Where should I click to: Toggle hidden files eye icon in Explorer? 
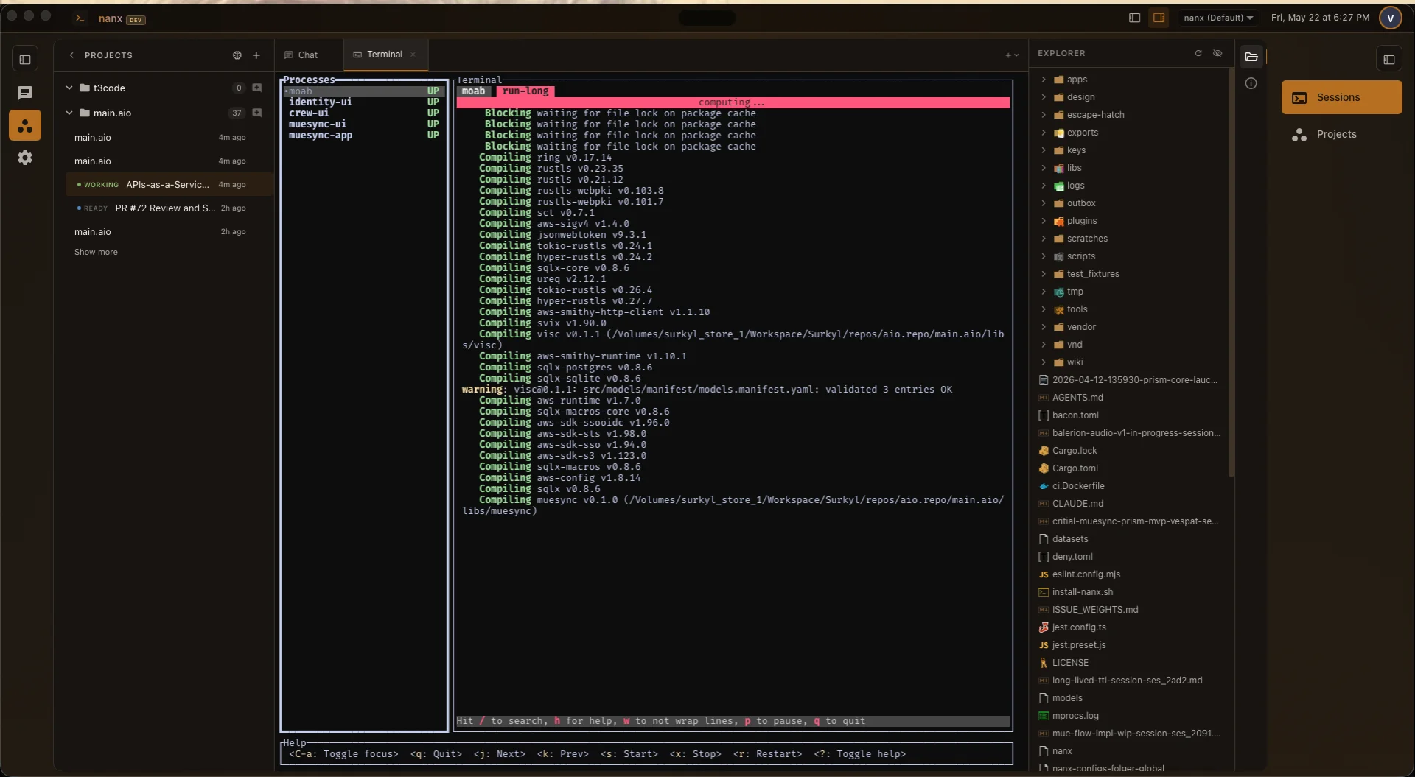[1217, 53]
